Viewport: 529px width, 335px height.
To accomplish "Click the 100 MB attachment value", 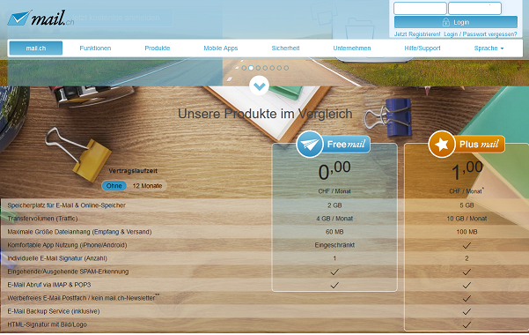I will 467,232.
